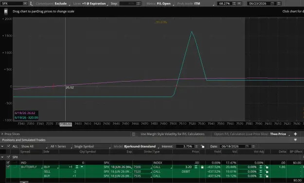304x183 pixels.
Task: Click the 06/23/2026 date field
Action: point(259,3)
